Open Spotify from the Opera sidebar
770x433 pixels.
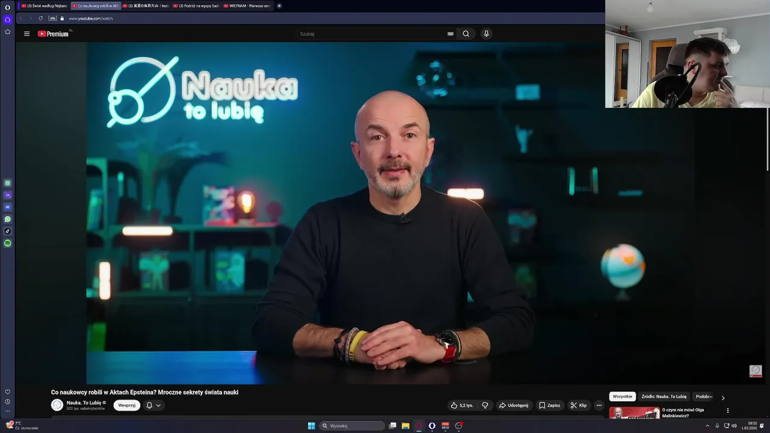[x=7, y=243]
